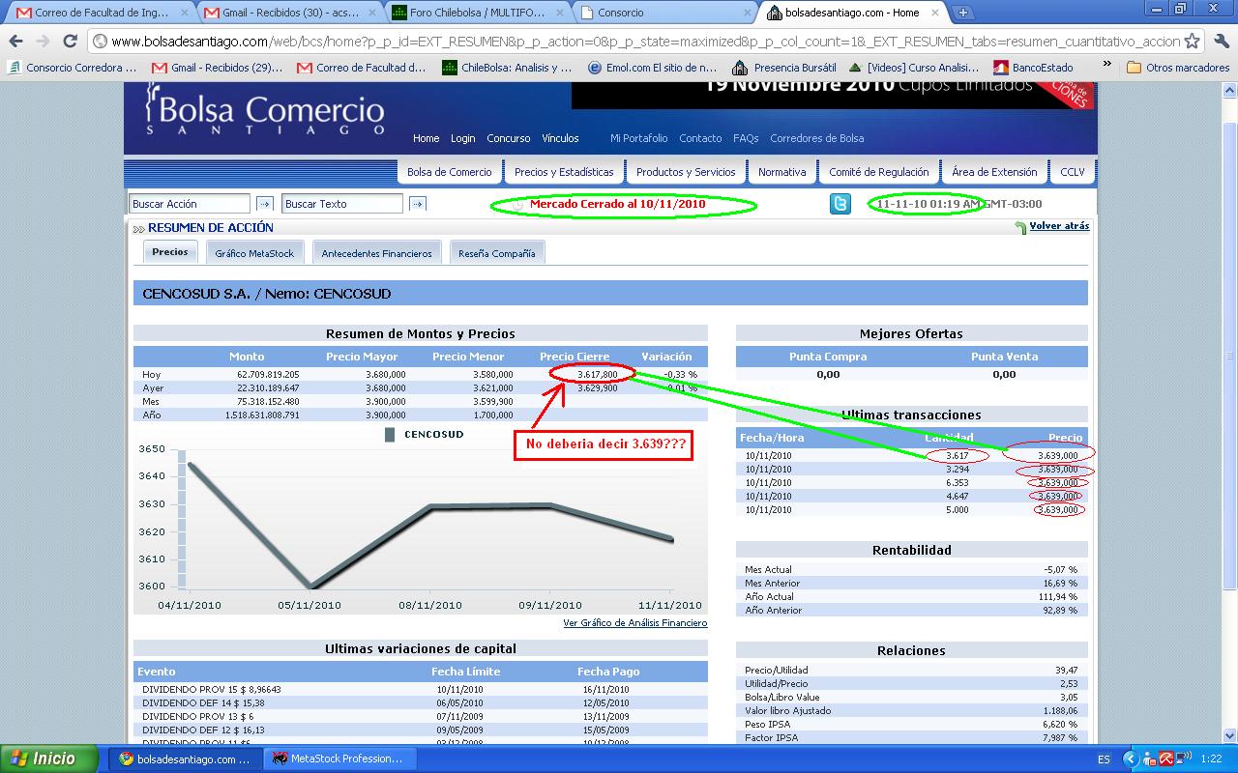Click the top promotional banner
This screenshot has height=773, width=1238.
tap(833, 95)
